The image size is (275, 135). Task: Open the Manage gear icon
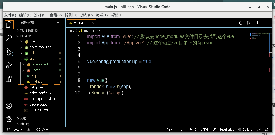pyautogui.click(x=9, y=119)
